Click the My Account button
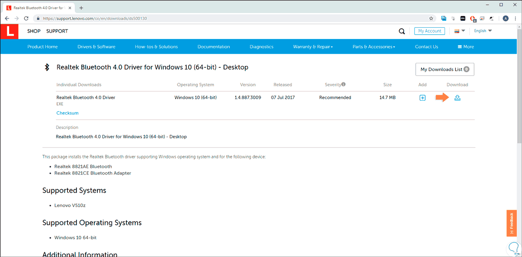Screen dimensions: 522x257 (x=430, y=31)
